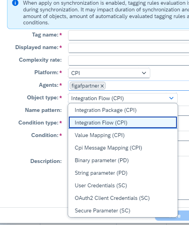189x225 pixels.
Task: Open the Platform dropdown arrow
Action: point(144,73)
